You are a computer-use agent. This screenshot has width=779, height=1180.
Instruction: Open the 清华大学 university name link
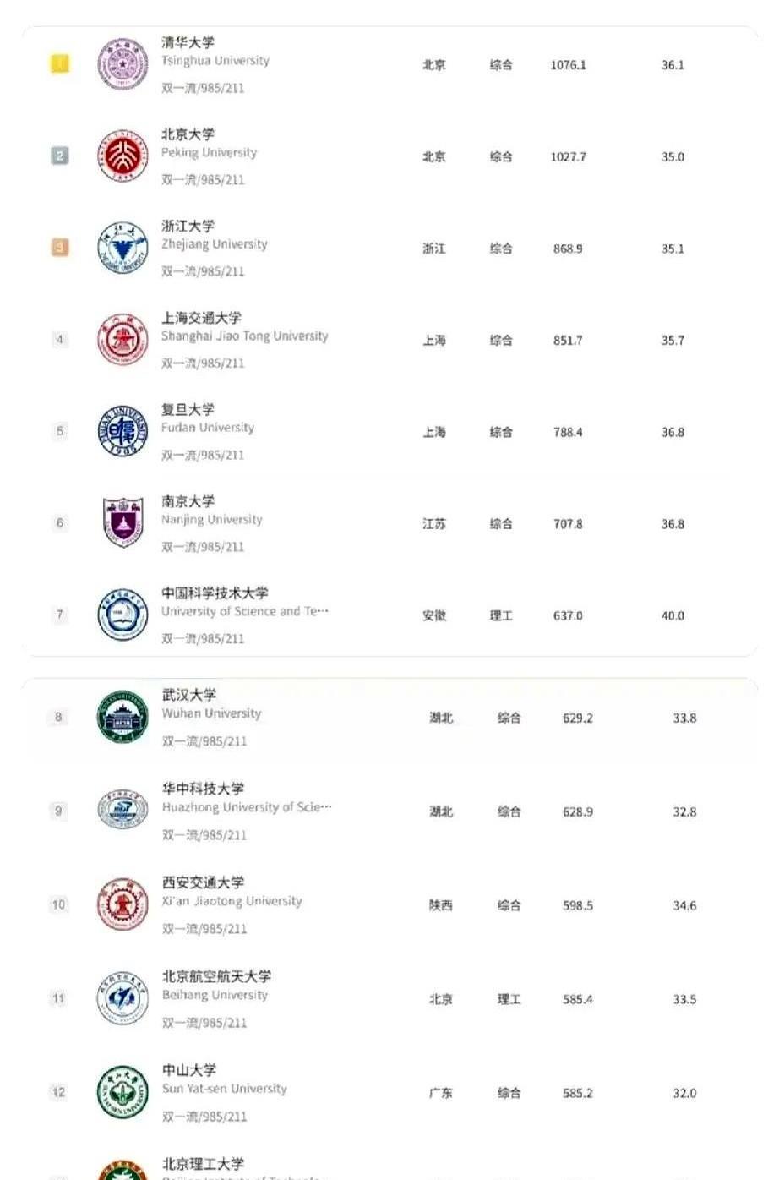188,42
